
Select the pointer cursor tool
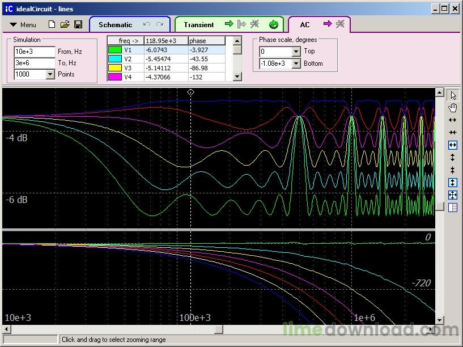point(453,95)
